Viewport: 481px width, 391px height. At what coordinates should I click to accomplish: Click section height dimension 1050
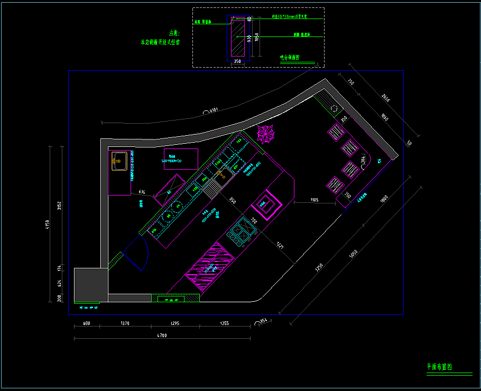(257, 37)
